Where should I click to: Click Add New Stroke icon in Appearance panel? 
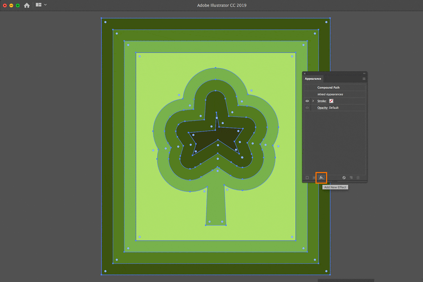click(x=307, y=178)
